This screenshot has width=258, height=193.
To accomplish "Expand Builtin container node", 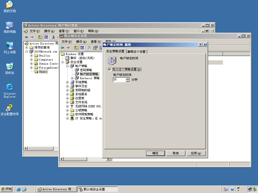I will tap(31, 56).
